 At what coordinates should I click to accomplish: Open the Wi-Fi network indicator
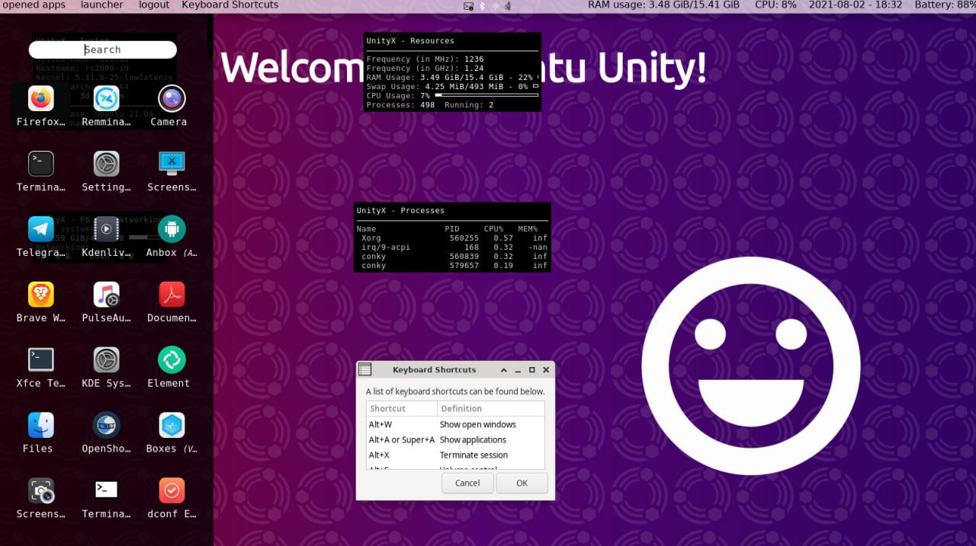pos(495,5)
